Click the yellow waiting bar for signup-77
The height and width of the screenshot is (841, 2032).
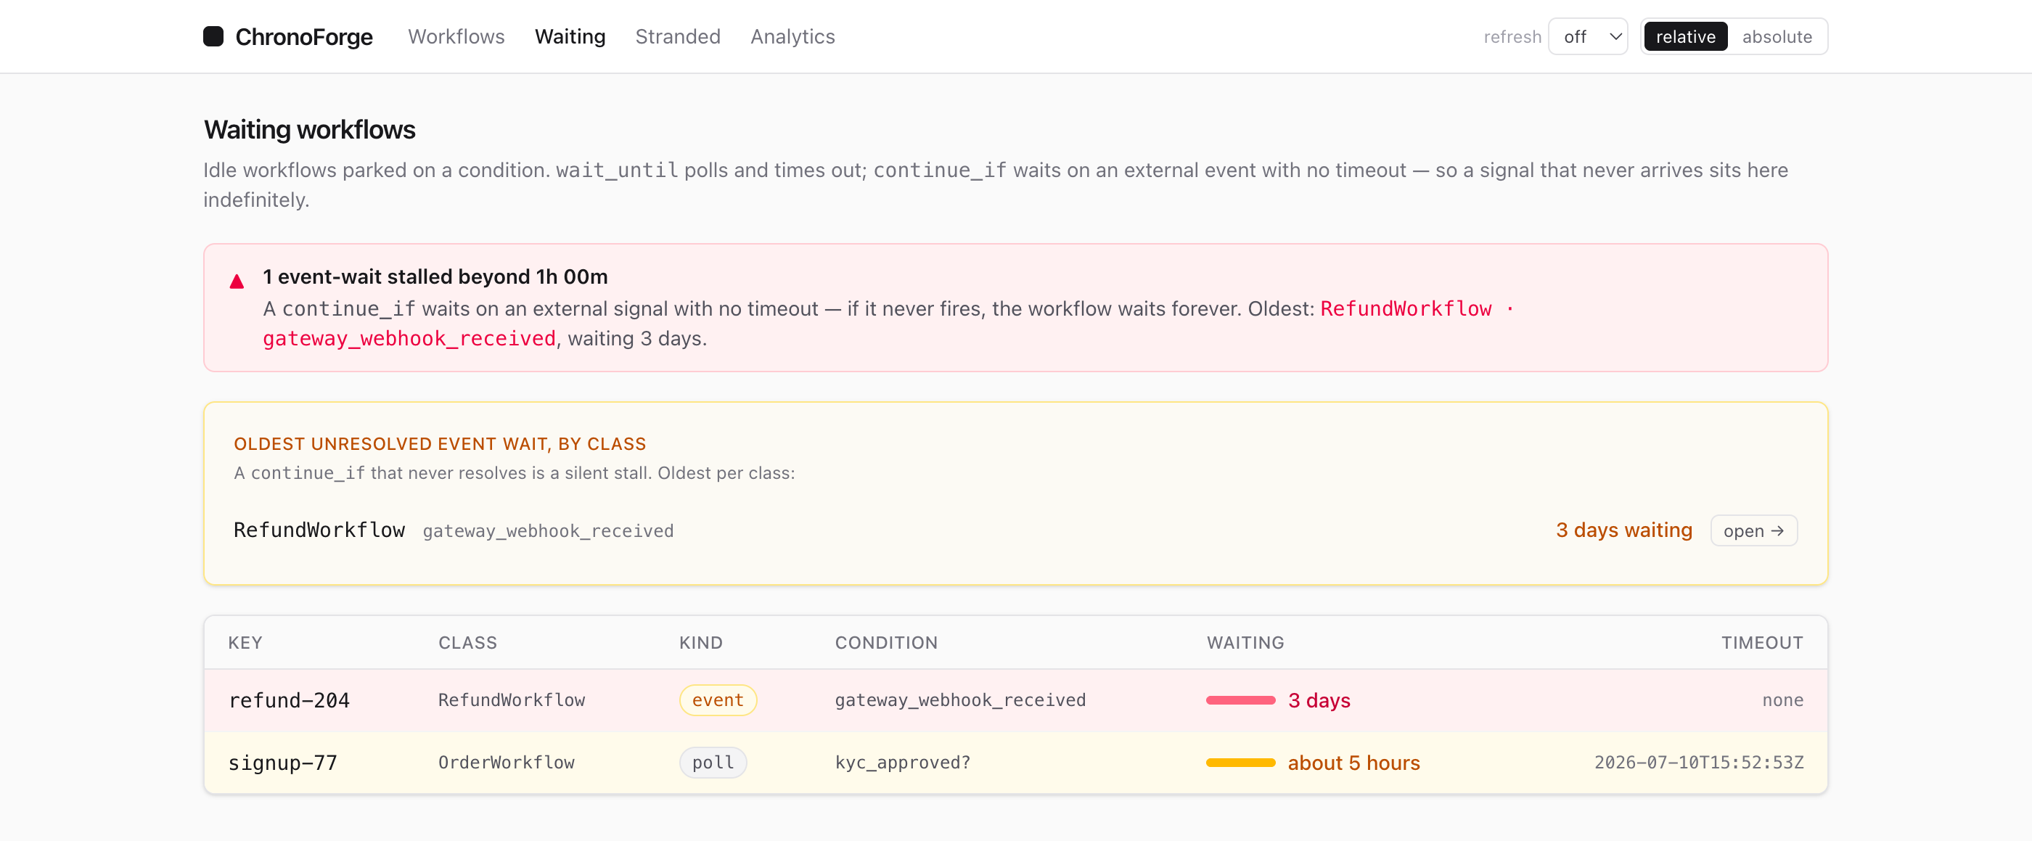1240,762
